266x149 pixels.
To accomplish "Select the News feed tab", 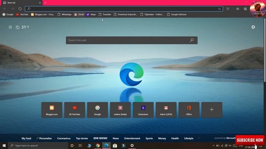I will tap(116, 138).
